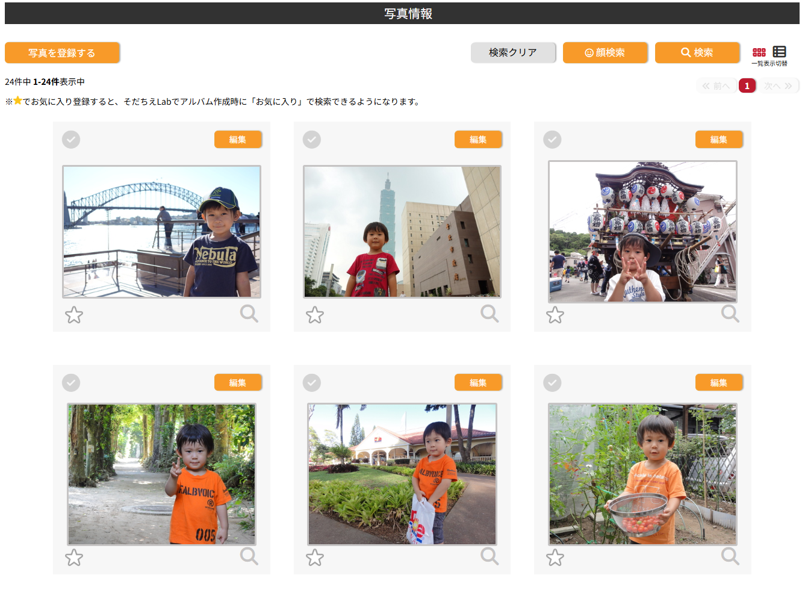Magnify the photo with red-roofed building
805x593 pixels.
[490, 556]
